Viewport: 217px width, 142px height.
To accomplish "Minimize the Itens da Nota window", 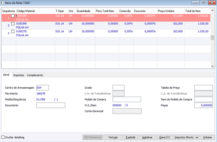I will tap(195, 3).
